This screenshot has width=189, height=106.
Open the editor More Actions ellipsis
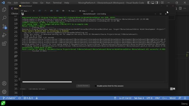click(185, 8)
